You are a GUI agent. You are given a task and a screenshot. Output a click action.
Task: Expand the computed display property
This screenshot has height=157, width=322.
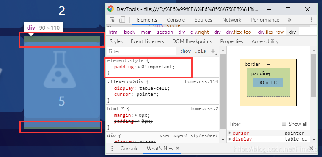[230, 139]
